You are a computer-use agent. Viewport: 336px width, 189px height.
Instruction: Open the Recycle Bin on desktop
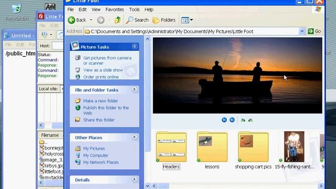pyautogui.click(x=16, y=13)
